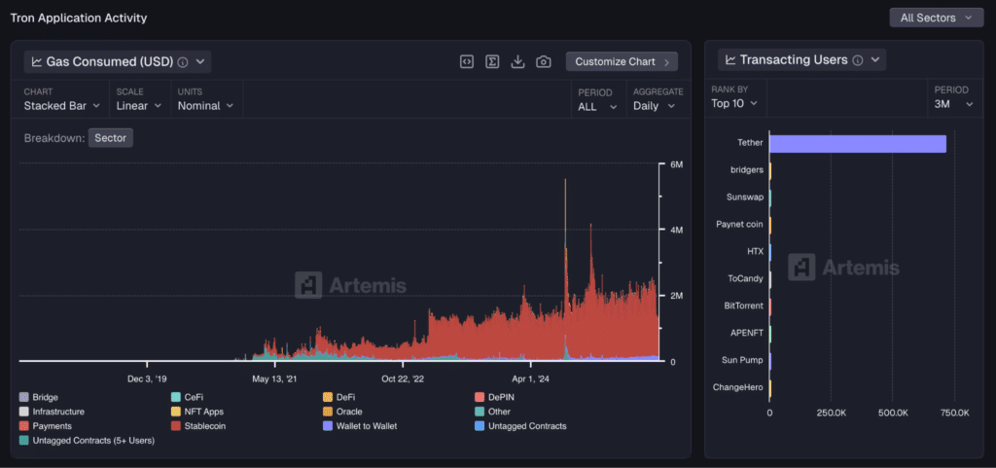The height and width of the screenshot is (468, 996).
Task: Click the 4M y-axis value
Action: [676, 230]
